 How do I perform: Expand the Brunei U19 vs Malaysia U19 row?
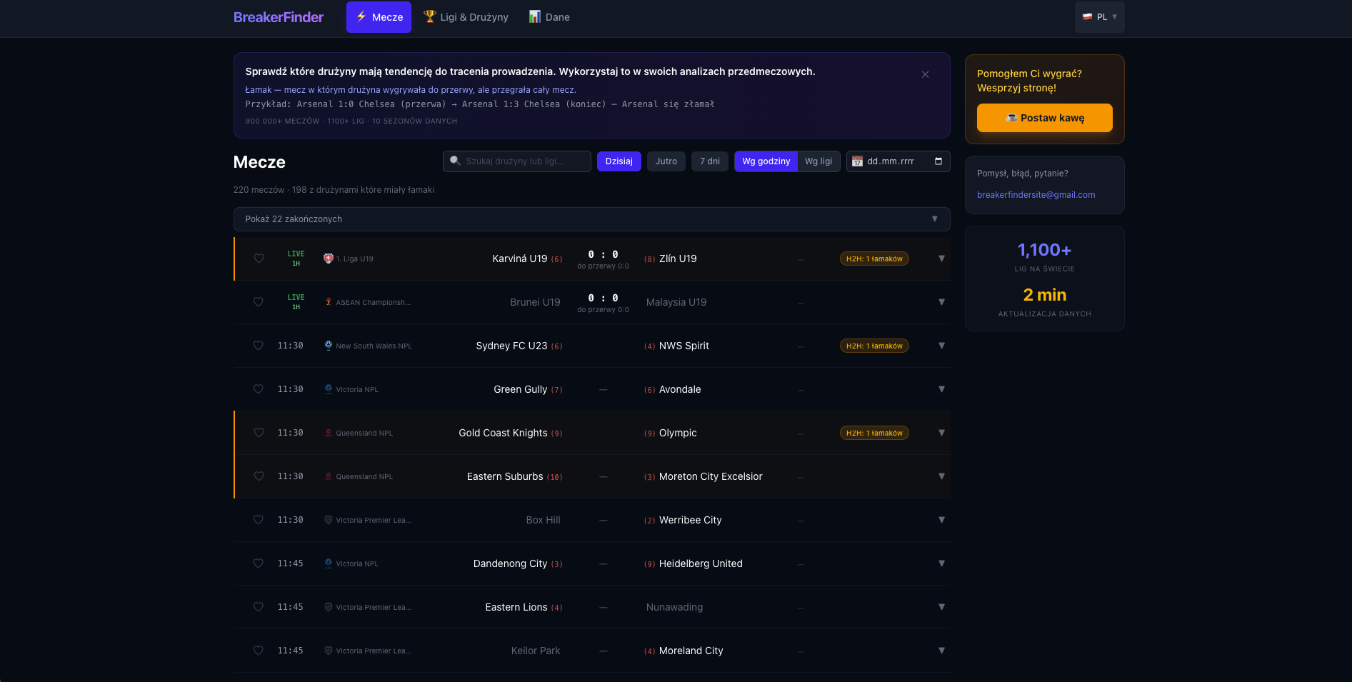pyautogui.click(x=941, y=302)
